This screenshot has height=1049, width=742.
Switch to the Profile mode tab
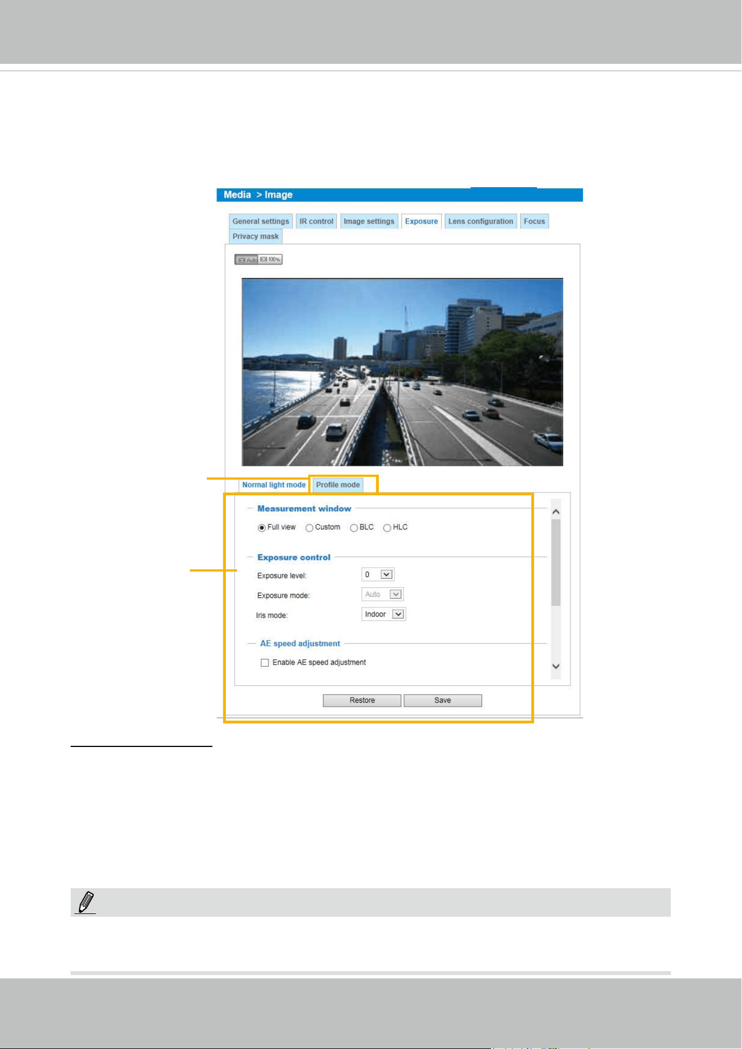pos(338,485)
